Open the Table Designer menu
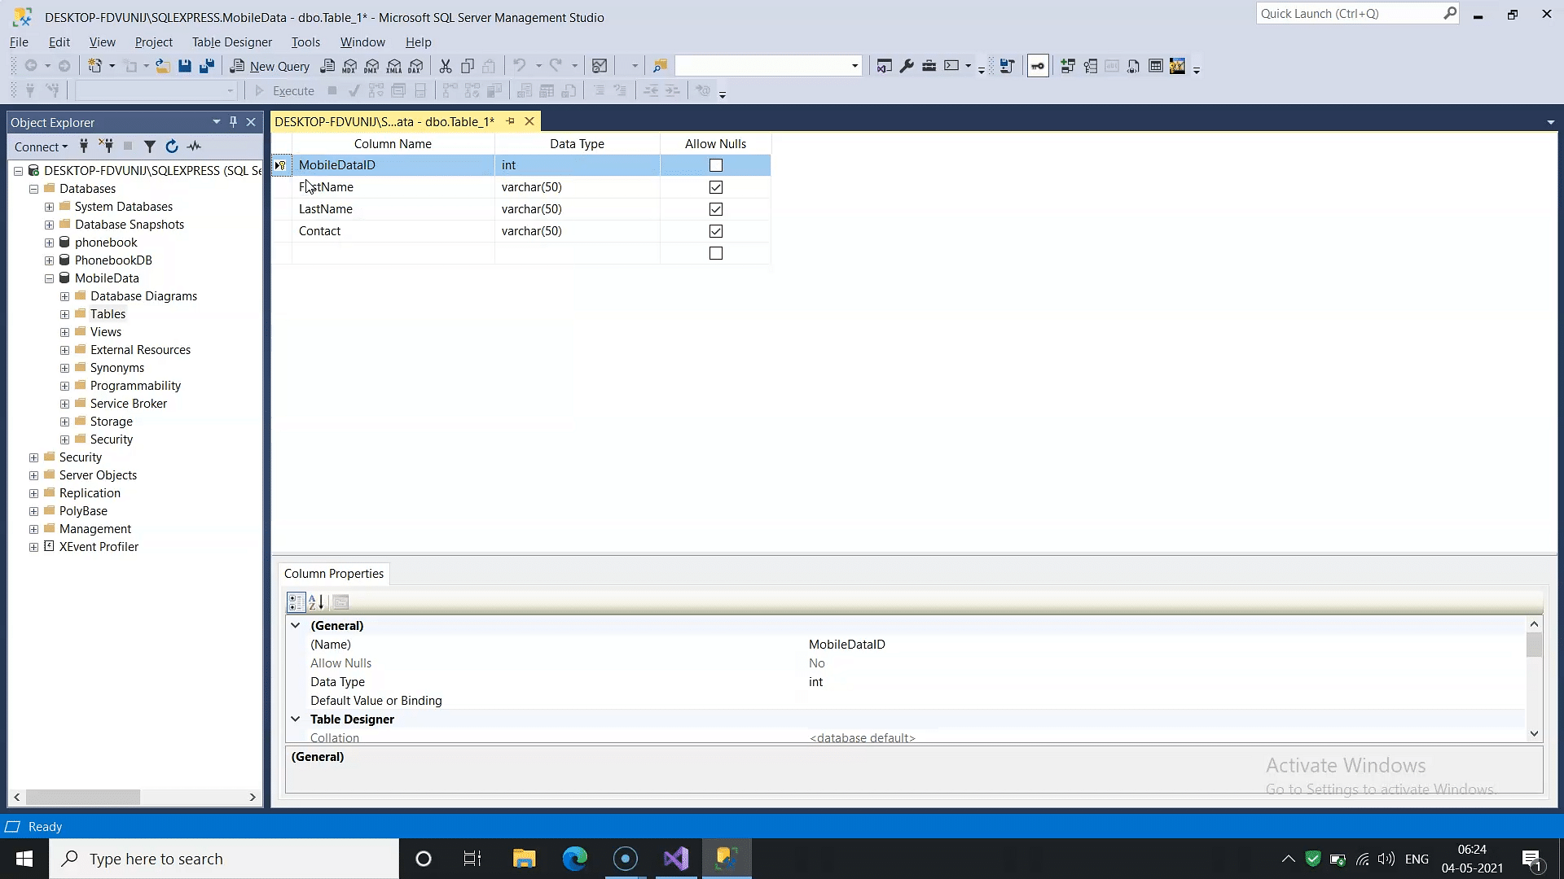The image size is (1564, 879). pos(231,42)
